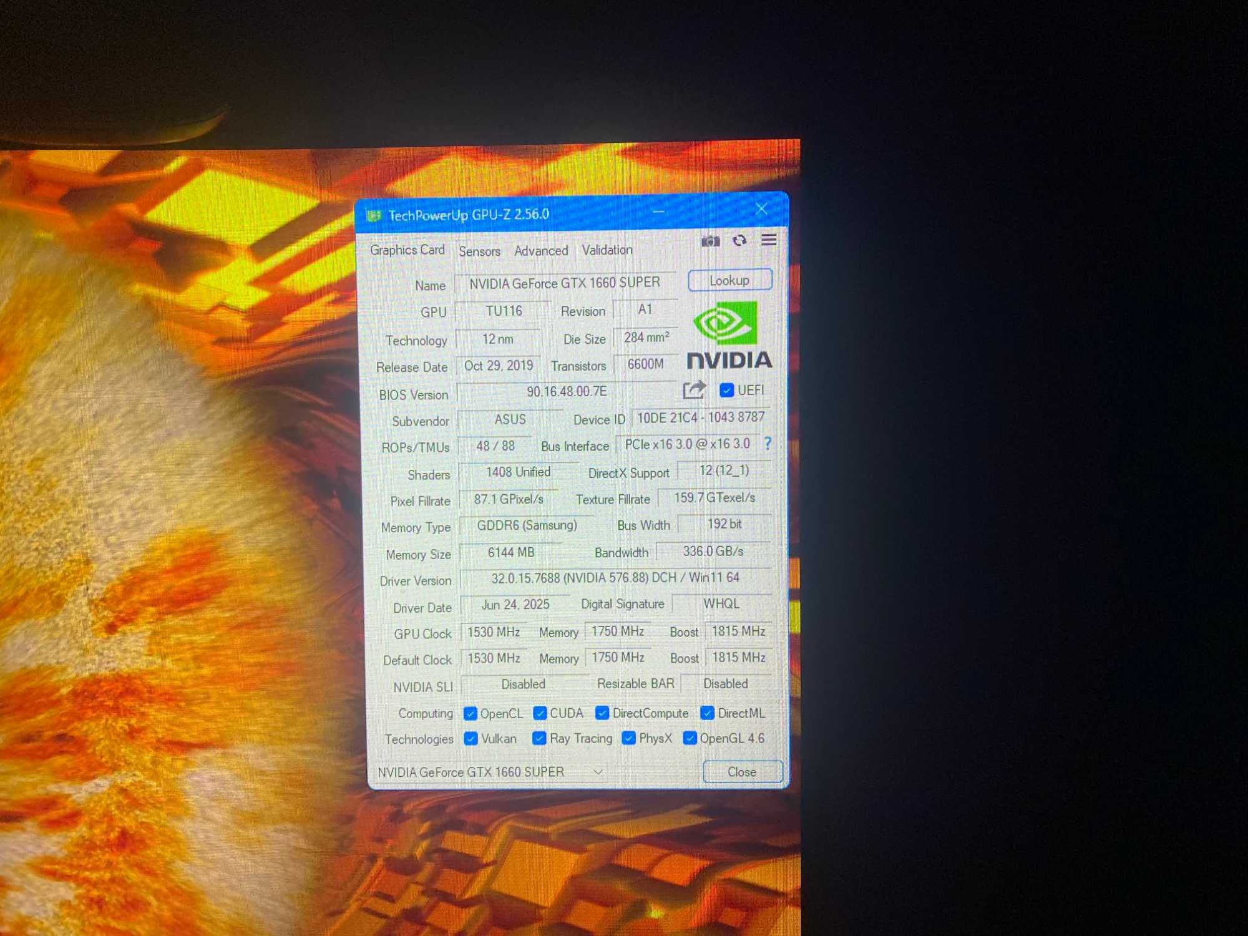Click the Revision value A1
The width and height of the screenshot is (1248, 936).
(645, 310)
